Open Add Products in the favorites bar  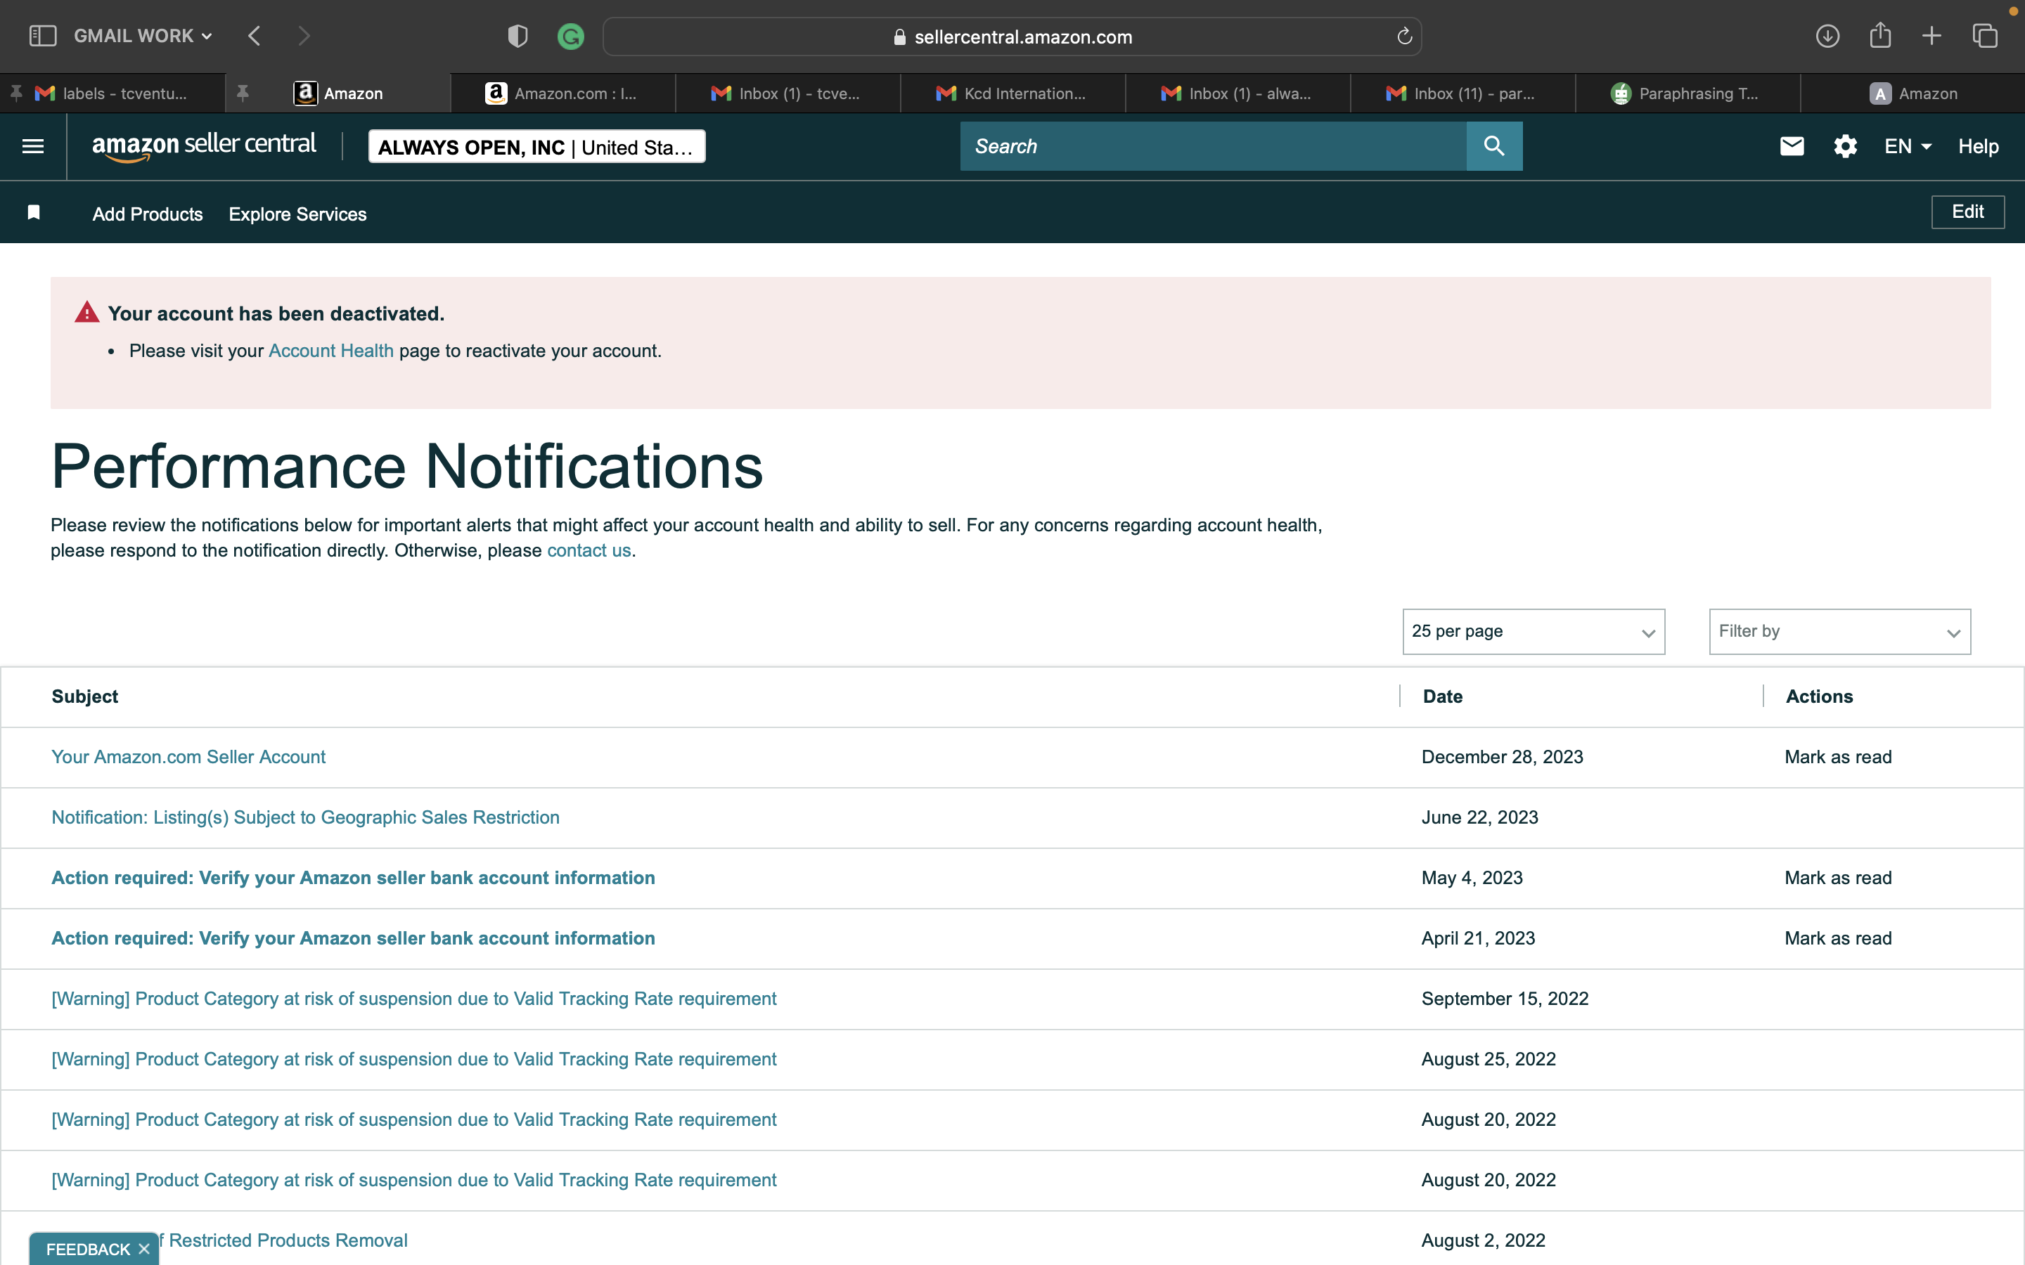click(147, 214)
